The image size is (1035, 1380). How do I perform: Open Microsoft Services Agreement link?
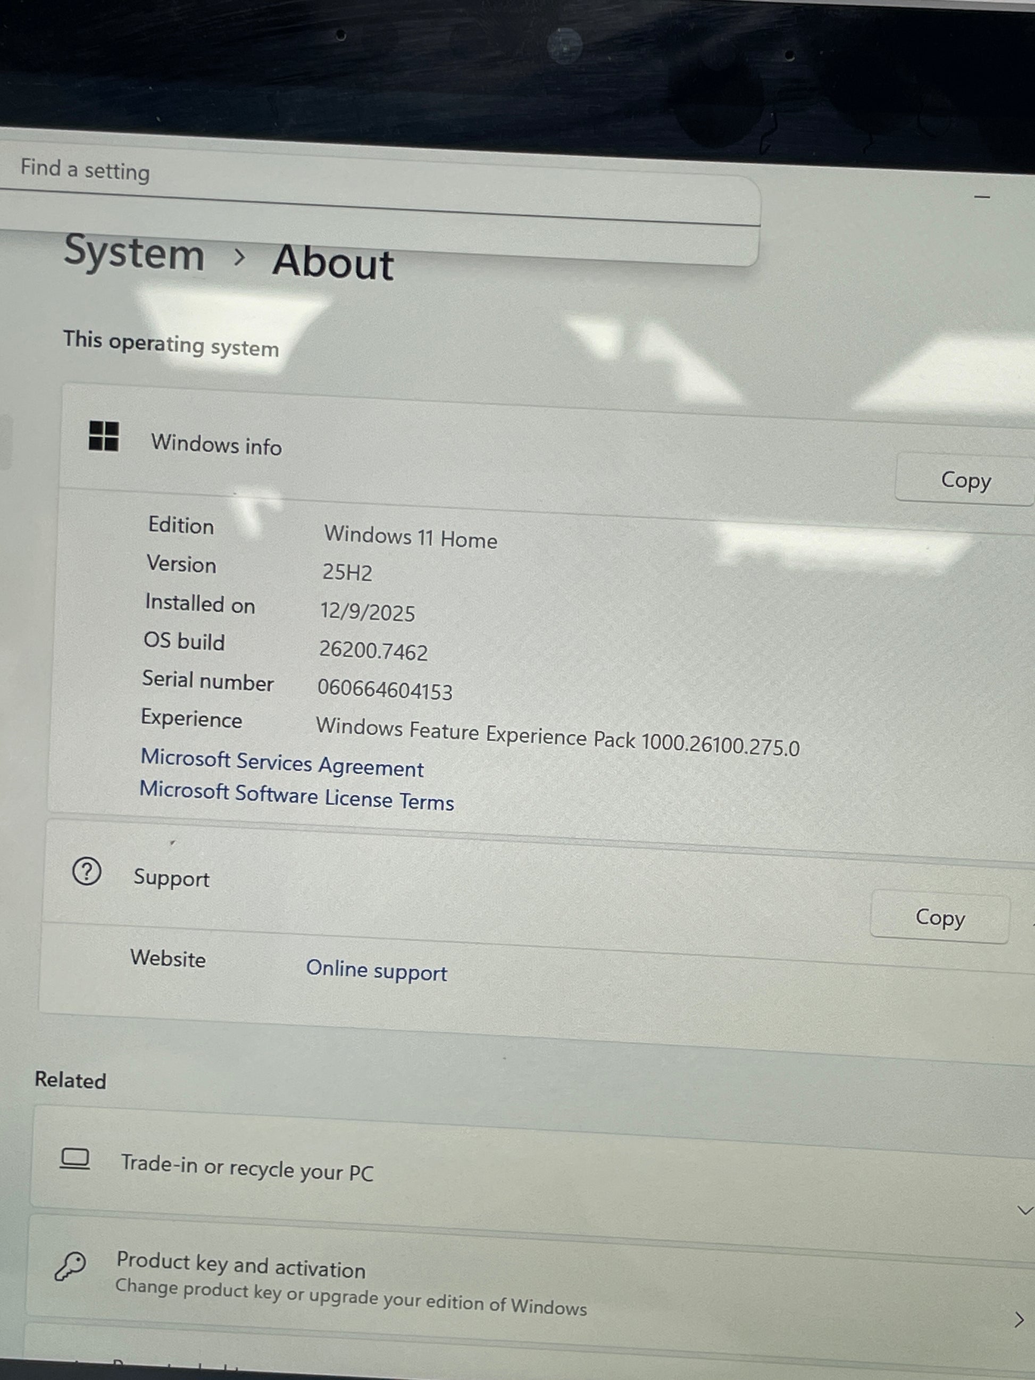[x=282, y=763]
